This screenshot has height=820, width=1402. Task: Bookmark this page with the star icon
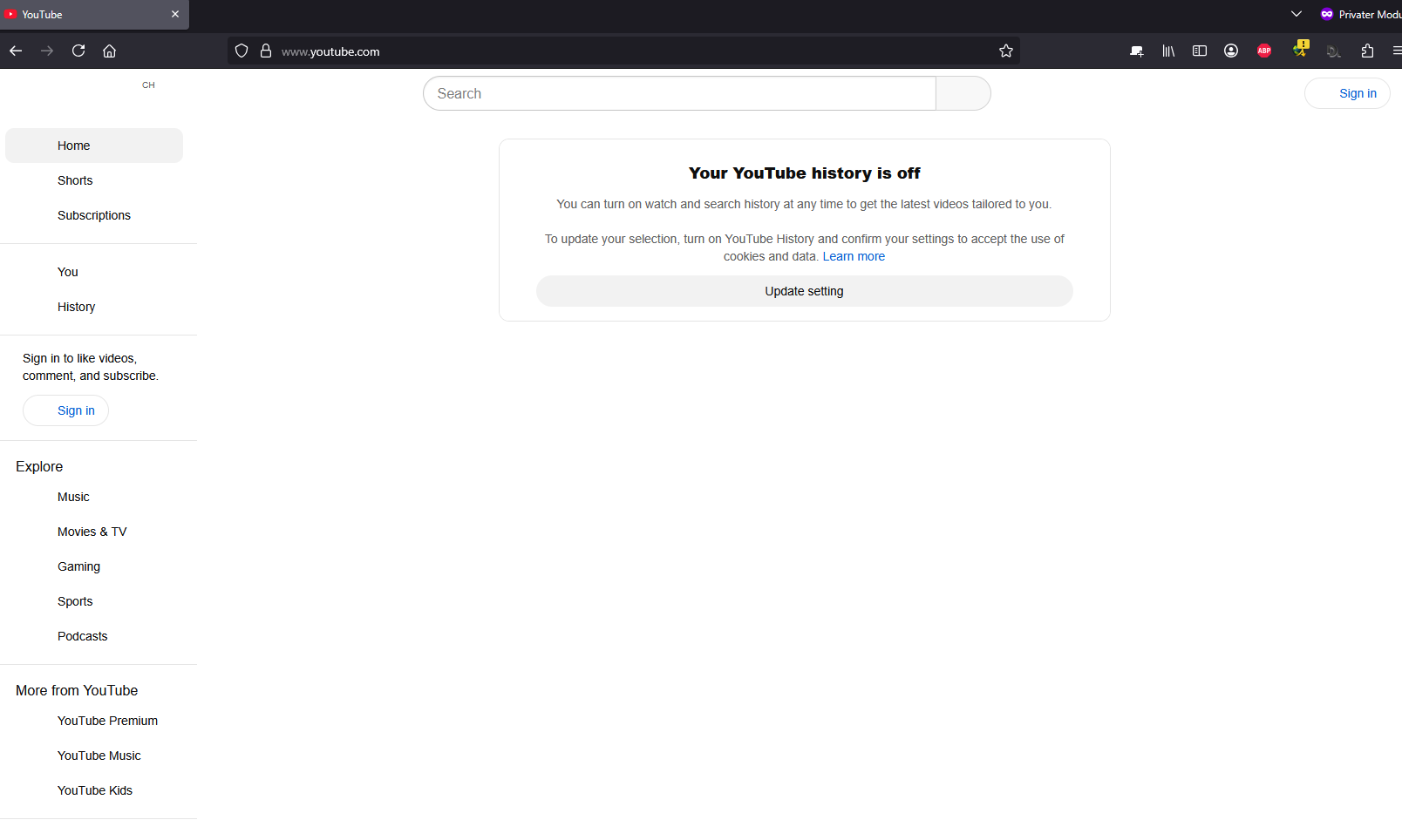pos(1006,51)
